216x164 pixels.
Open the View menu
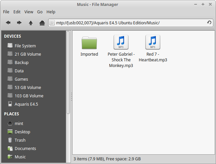[29, 12]
